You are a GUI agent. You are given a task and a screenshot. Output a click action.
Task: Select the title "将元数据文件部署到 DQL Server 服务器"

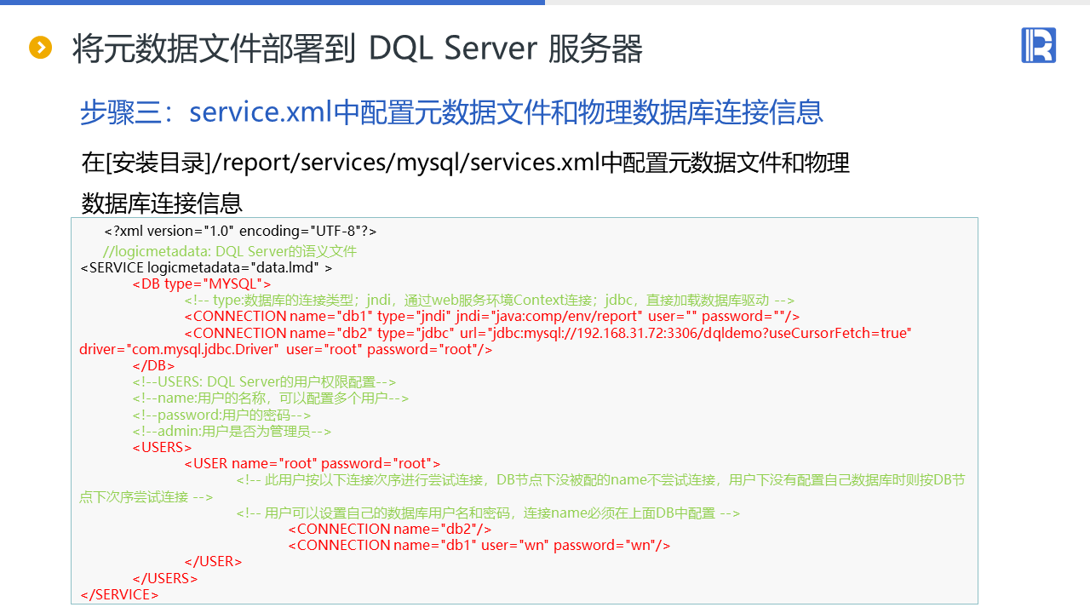[x=358, y=49]
